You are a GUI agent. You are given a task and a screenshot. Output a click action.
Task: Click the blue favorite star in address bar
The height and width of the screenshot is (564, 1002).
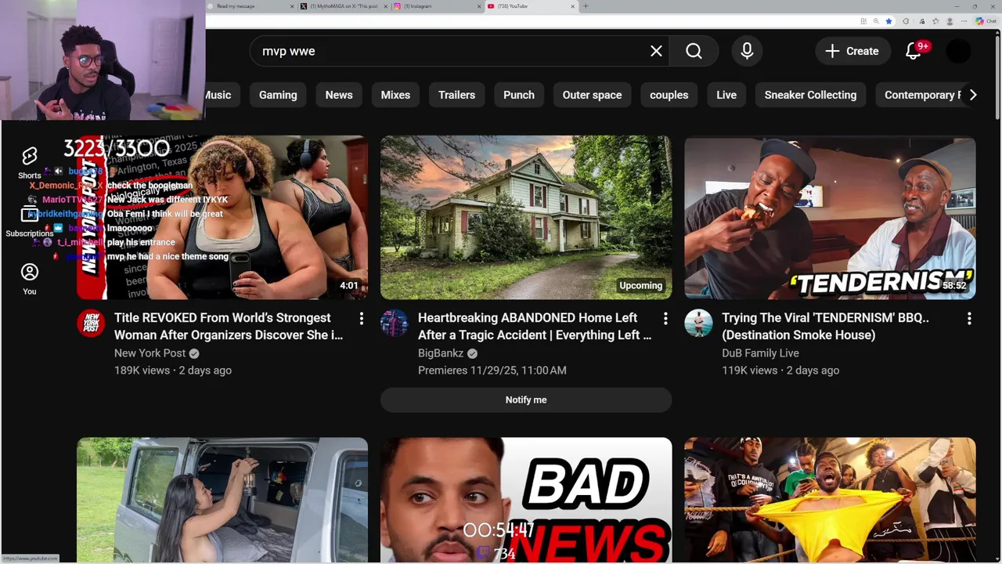coord(888,21)
